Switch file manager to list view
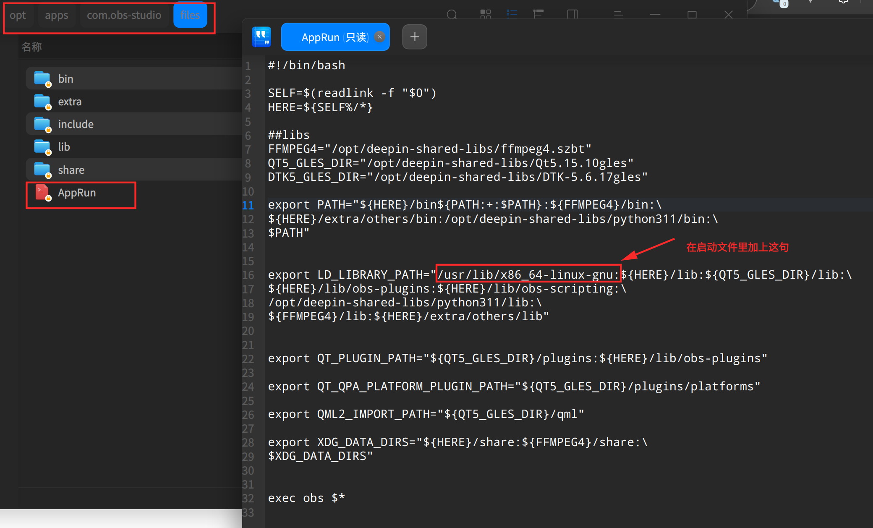Viewport: 873px width, 528px height. (x=512, y=14)
